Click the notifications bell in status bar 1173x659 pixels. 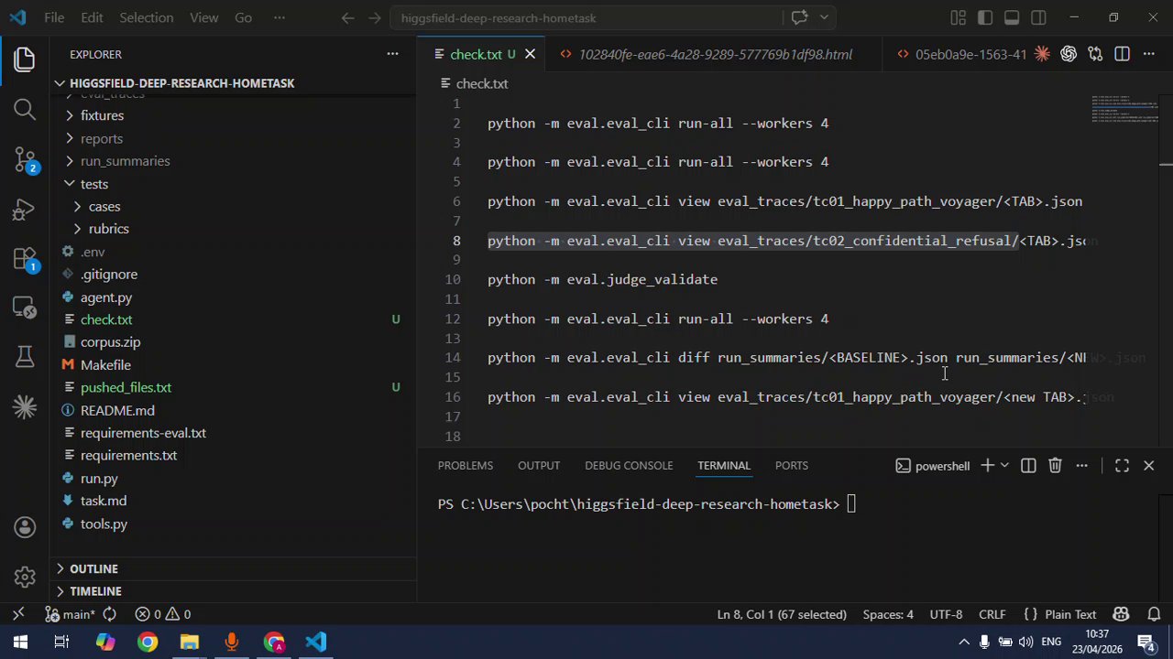tap(1155, 614)
